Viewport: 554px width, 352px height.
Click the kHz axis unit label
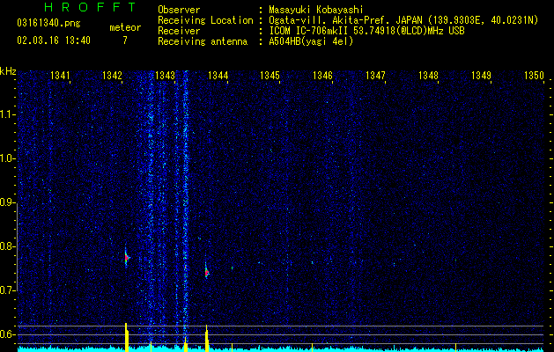tap(8, 71)
